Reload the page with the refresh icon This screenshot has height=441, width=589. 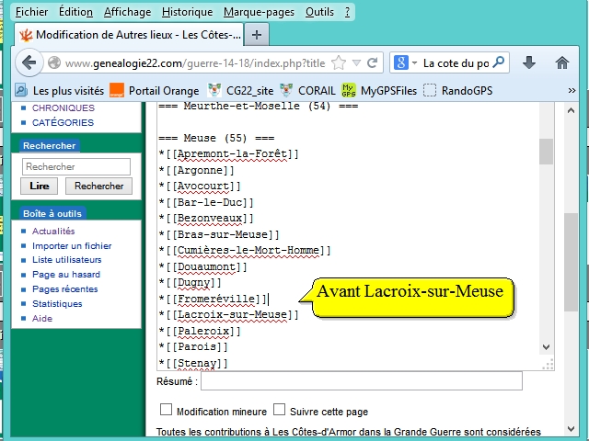click(x=373, y=63)
